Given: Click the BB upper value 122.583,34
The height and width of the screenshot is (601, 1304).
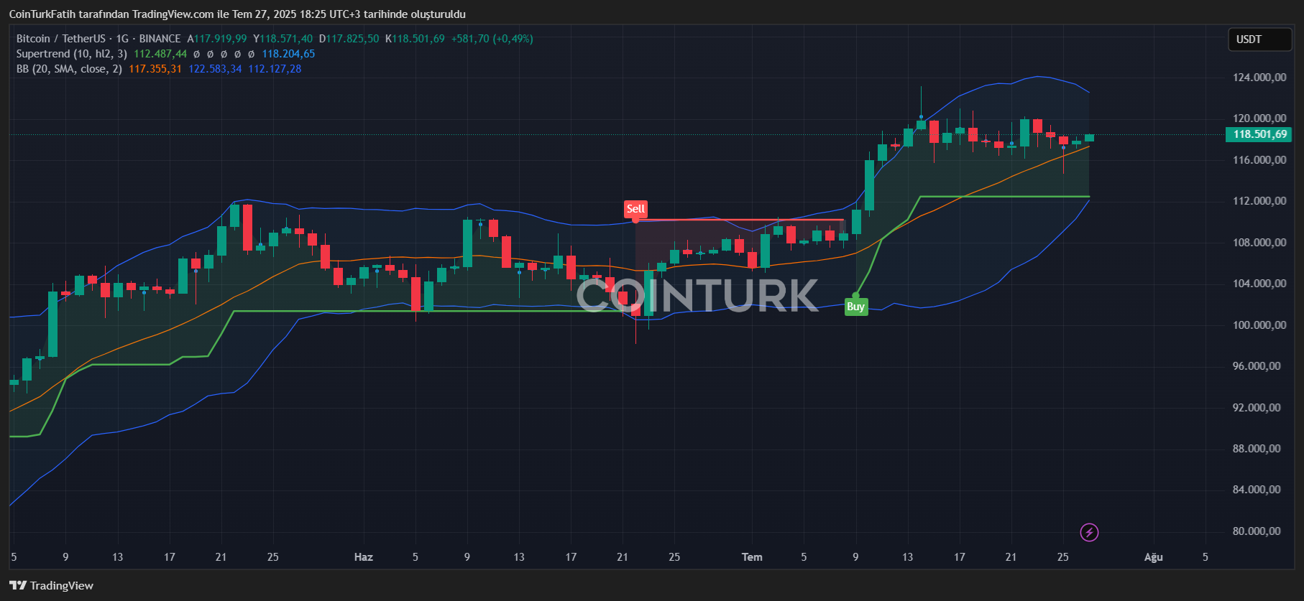Looking at the screenshot, I should point(215,69).
